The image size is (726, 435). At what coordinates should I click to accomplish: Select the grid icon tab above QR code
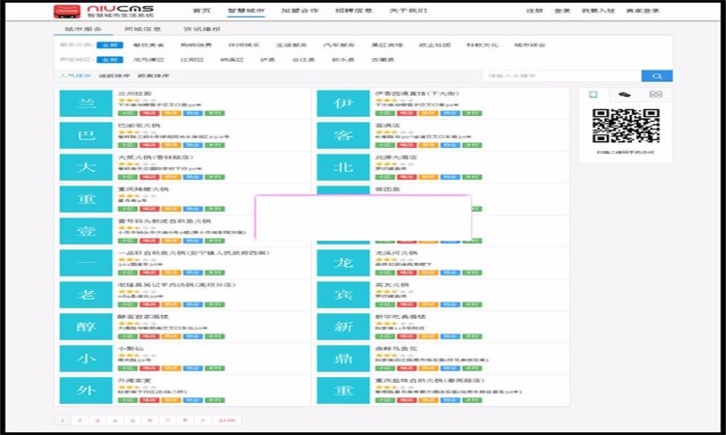(x=655, y=95)
